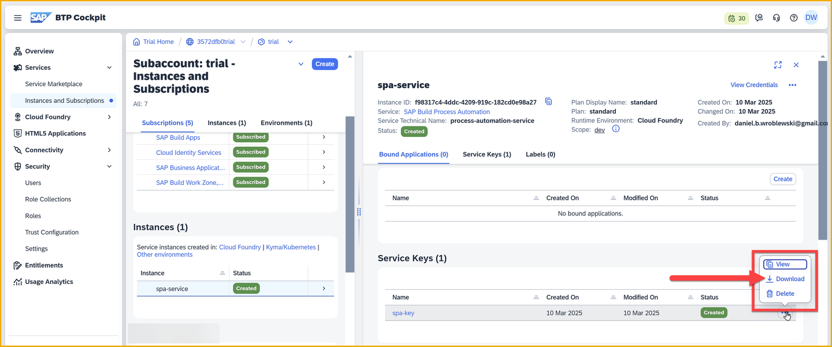Open Service Marketplace in the side navigation

[54, 84]
